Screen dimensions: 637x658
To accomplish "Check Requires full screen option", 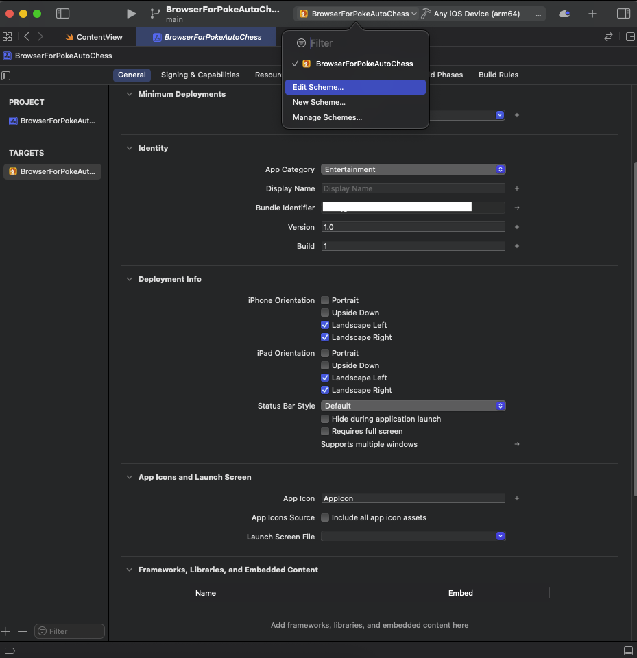I will click(325, 431).
